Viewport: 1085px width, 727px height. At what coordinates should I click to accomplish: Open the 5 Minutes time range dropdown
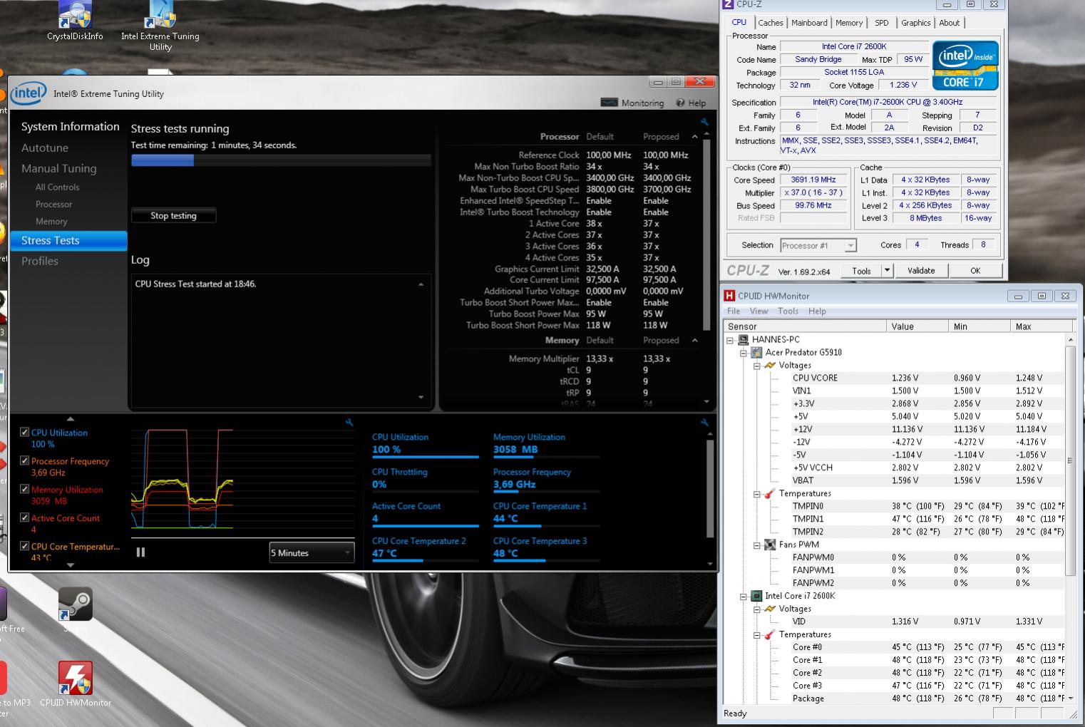pos(312,553)
